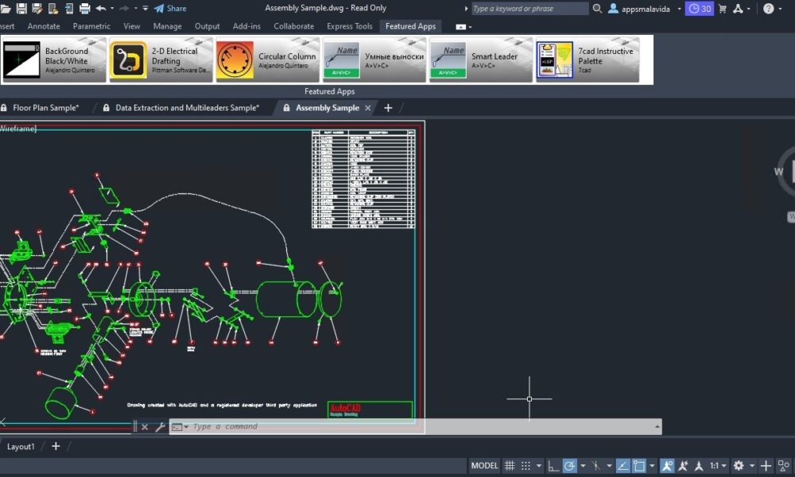Click the keyword search field
Screen dimensions: 795x477
coord(529,9)
